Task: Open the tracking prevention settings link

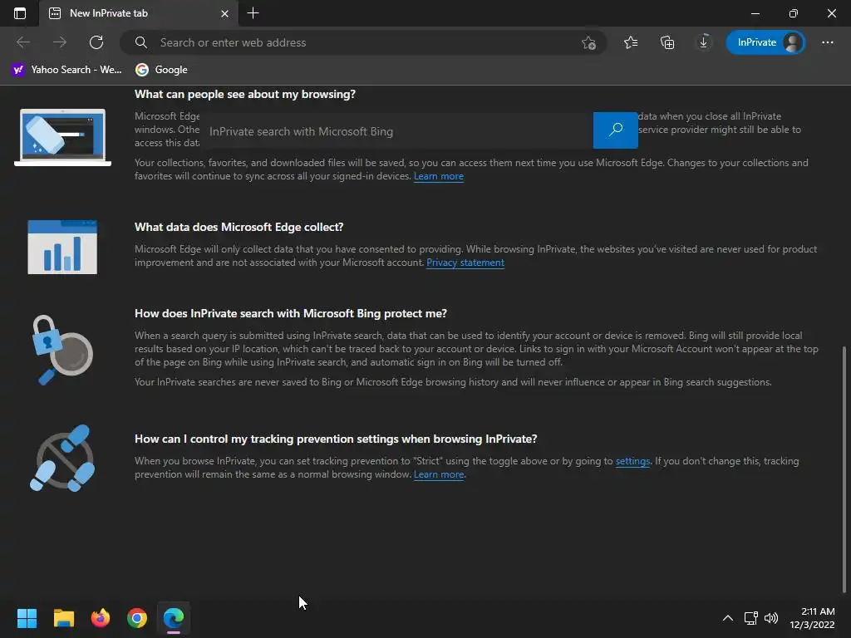Action: pyautogui.click(x=632, y=461)
